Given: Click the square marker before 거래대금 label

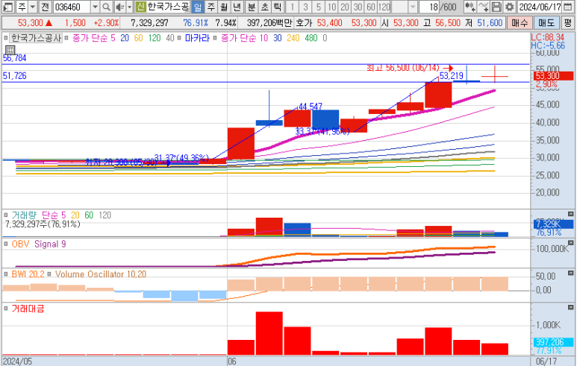Looking at the screenshot, I should [x=6, y=309].
